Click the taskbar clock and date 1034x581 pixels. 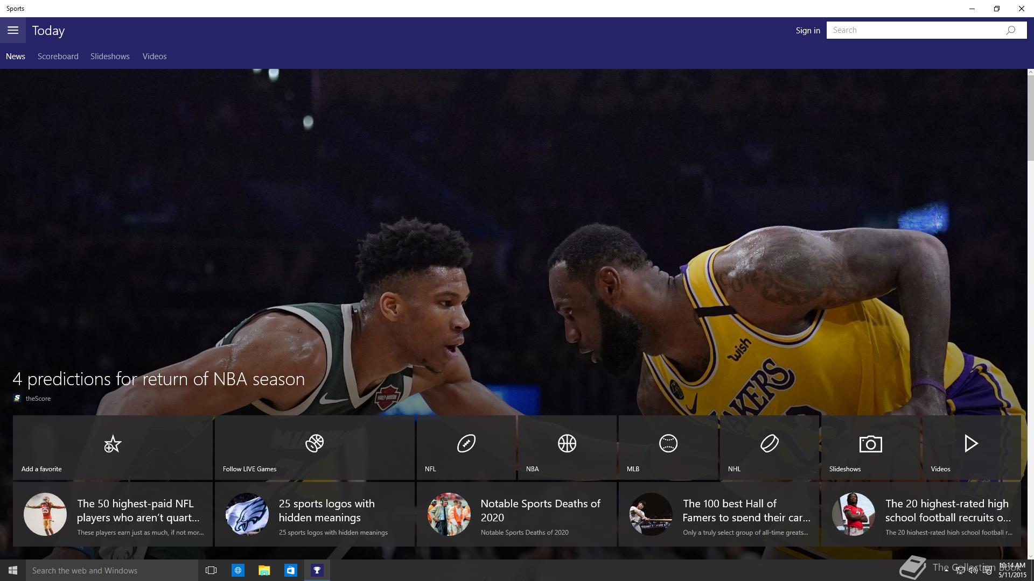[1012, 570]
